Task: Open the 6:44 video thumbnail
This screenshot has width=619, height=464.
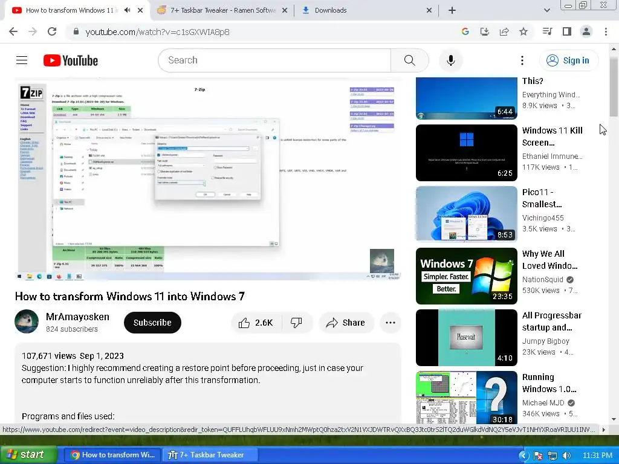Action: [466, 98]
